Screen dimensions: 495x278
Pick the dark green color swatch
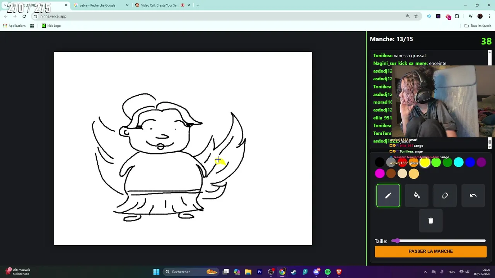tap(447, 163)
